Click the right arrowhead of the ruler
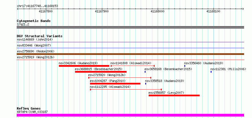The height and width of the screenshot is (118, 252). click(x=243, y=9)
